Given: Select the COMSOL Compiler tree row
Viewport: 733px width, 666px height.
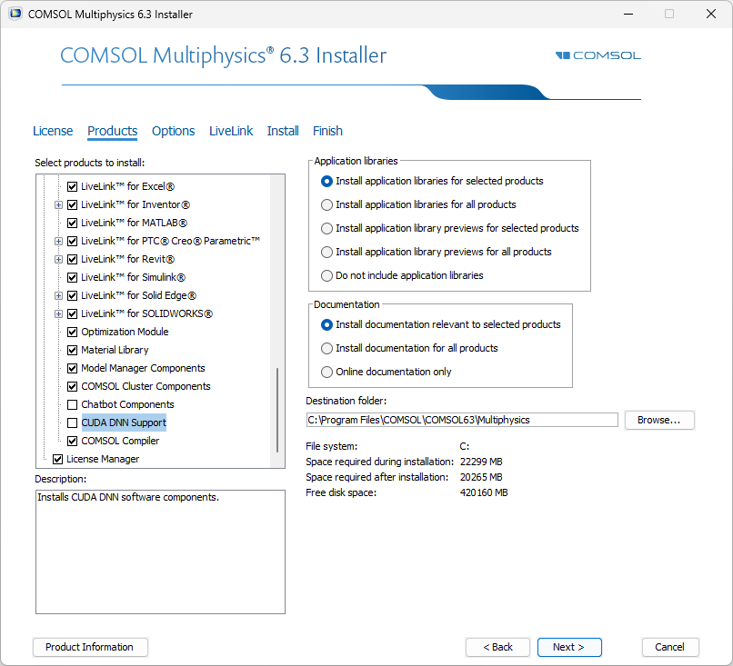Looking at the screenshot, I should (x=120, y=442).
